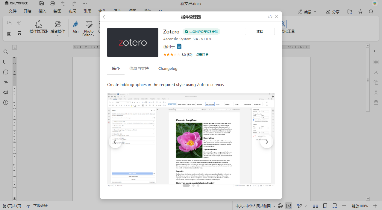Click the developer mode code icon
Viewport: 382px width, 210px height.
(270, 17)
